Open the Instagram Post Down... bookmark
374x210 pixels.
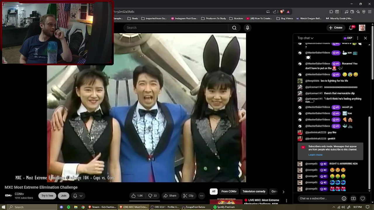pos(184,18)
